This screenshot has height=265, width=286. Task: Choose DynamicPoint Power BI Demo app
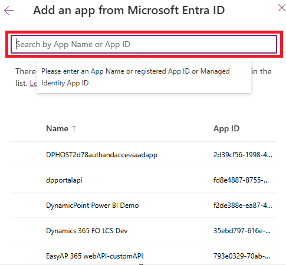click(93, 206)
